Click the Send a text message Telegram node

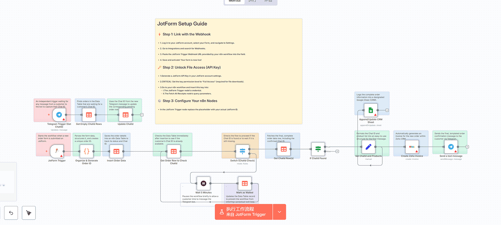point(451,147)
